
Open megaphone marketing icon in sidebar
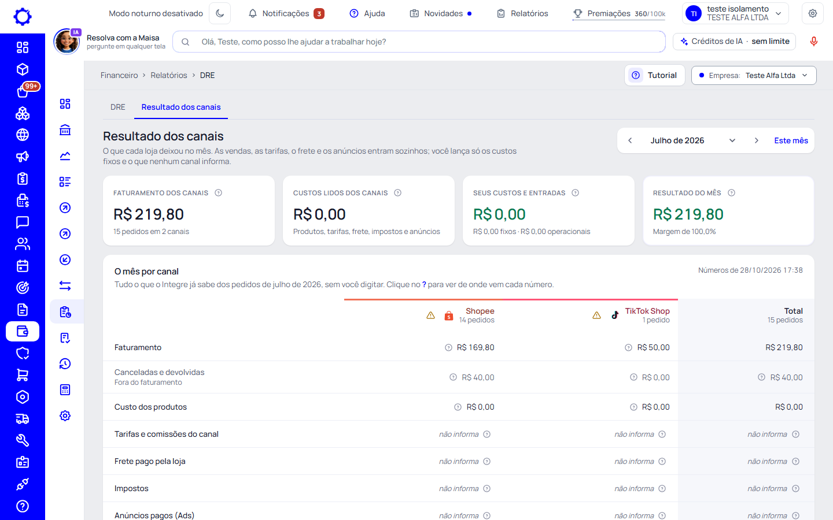[23, 157]
